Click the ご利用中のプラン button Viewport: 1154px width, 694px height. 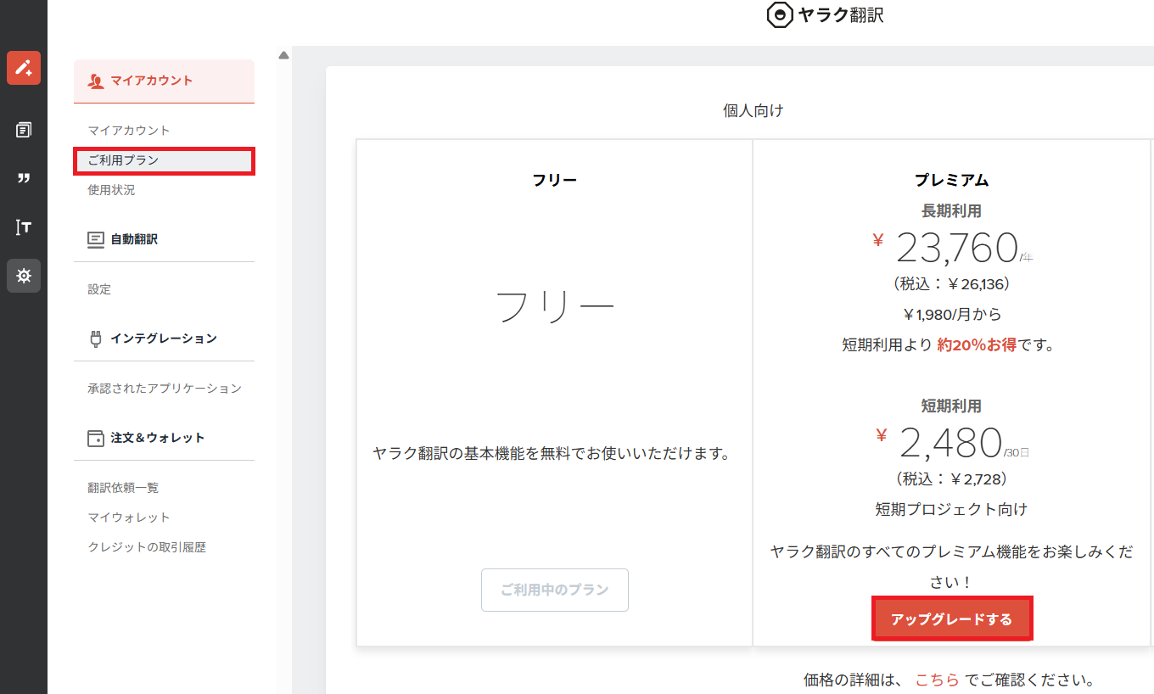tap(555, 590)
